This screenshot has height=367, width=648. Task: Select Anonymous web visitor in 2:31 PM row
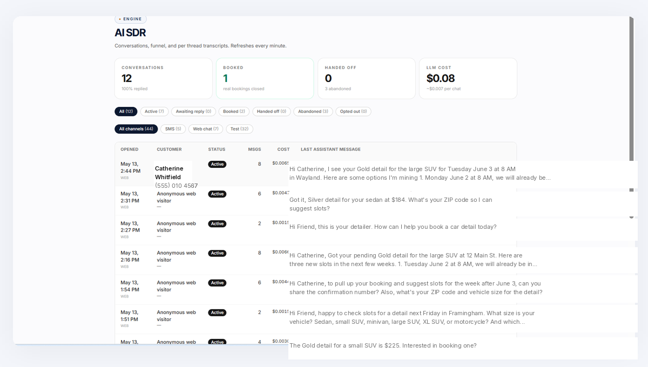[177, 197]
